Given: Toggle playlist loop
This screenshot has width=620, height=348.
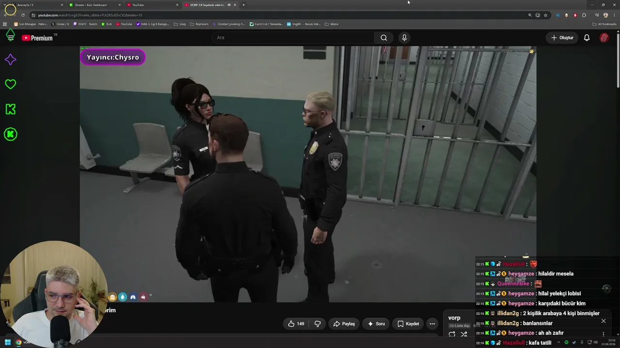Looking at the screenshot, I should click(x=452, y=334).
